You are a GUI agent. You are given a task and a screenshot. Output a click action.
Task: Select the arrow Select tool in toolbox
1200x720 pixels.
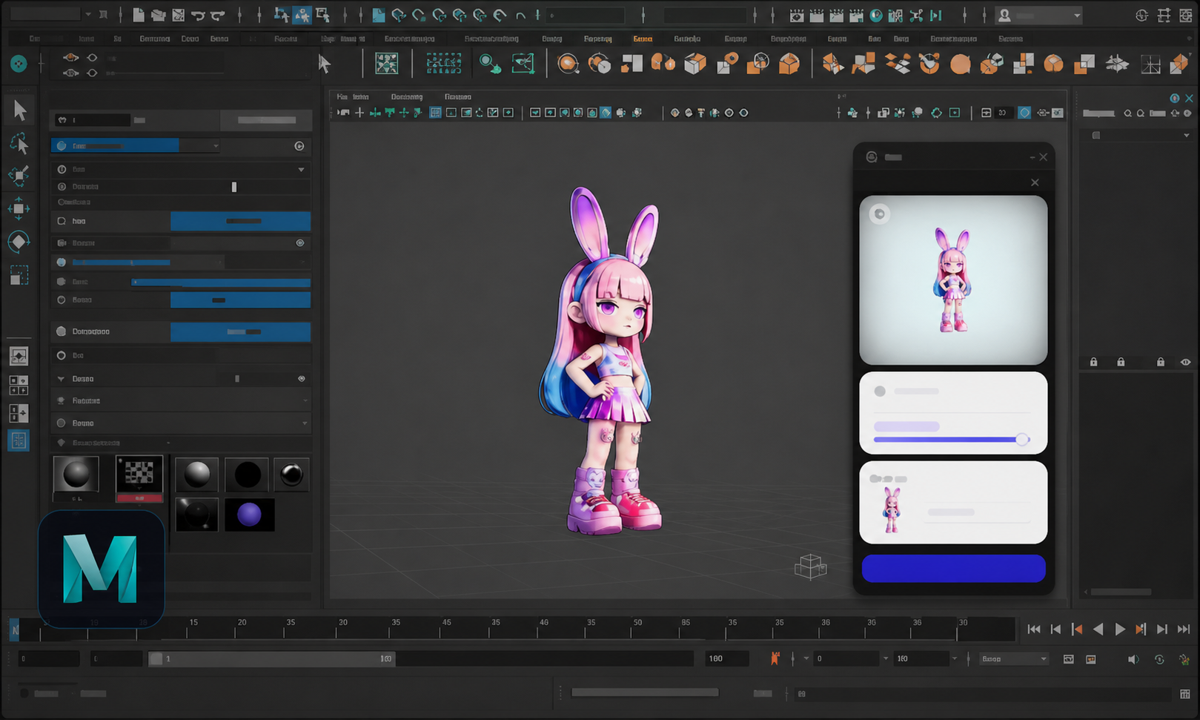click(19, 110)
